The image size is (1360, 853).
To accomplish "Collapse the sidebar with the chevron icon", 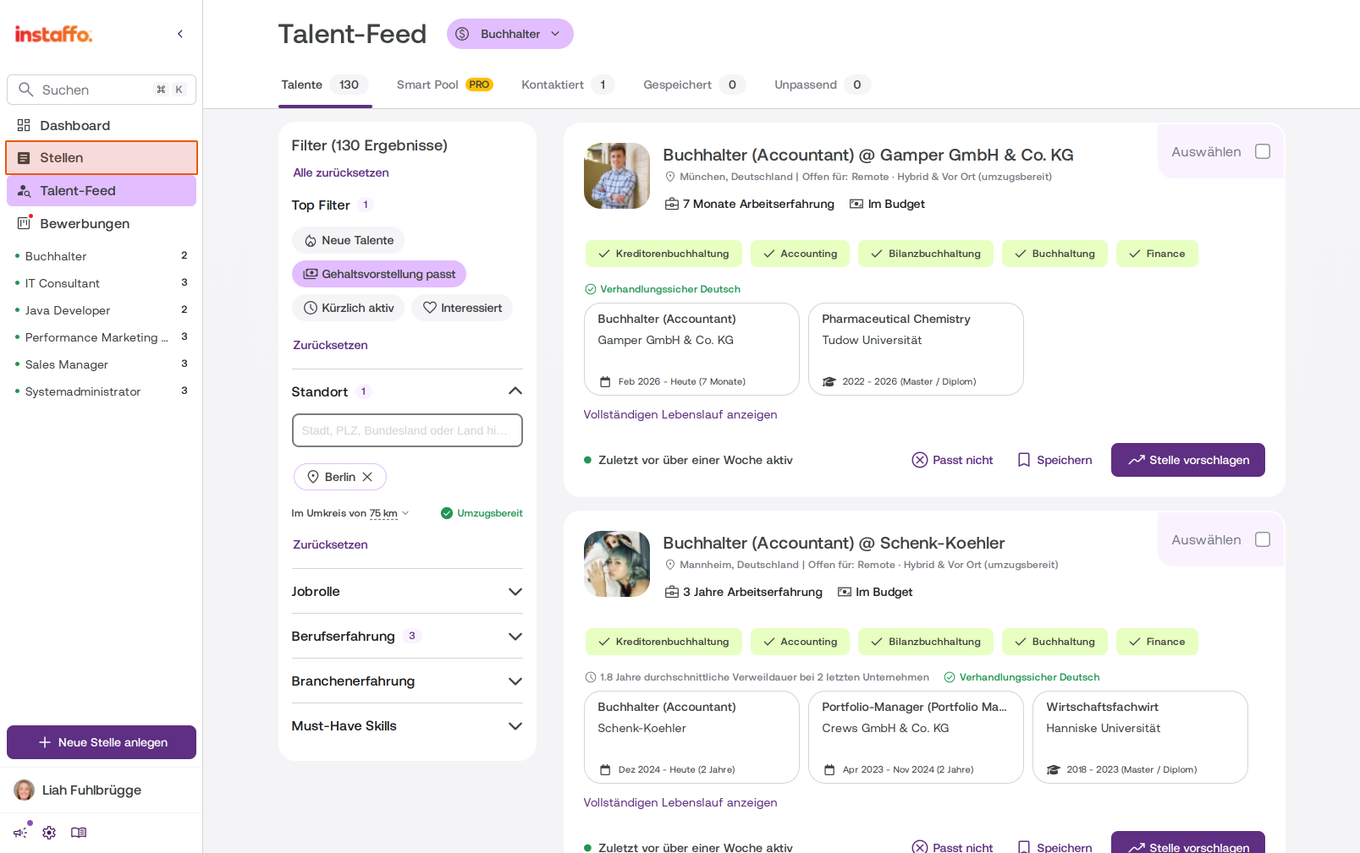I will tap(179, 34).
